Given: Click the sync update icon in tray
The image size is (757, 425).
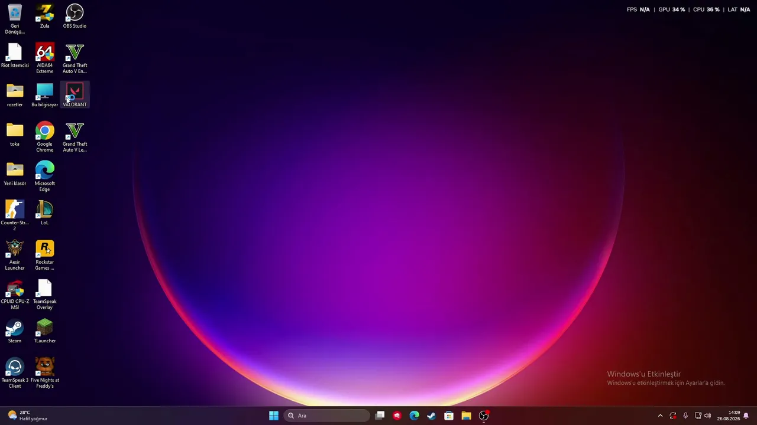Looking at the screenshot, I should click(672, 416).
